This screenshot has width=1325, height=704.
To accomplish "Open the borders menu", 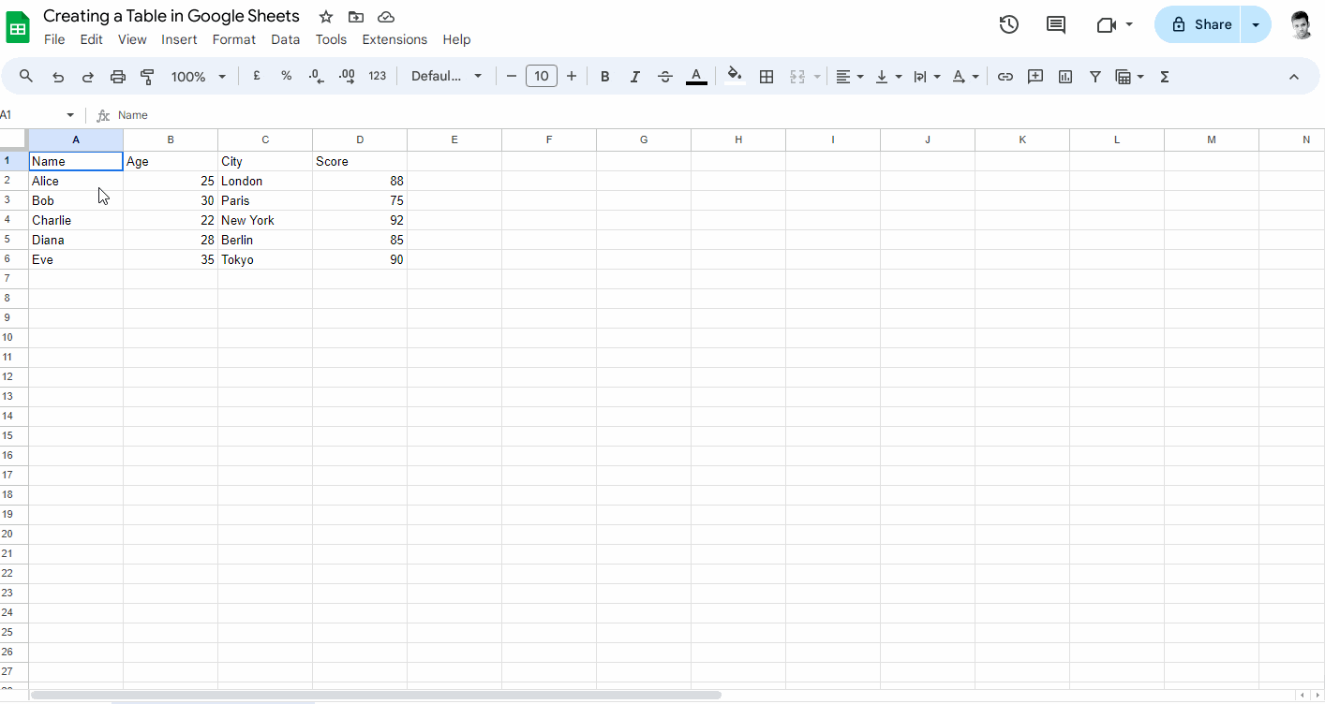I will 767,76.
